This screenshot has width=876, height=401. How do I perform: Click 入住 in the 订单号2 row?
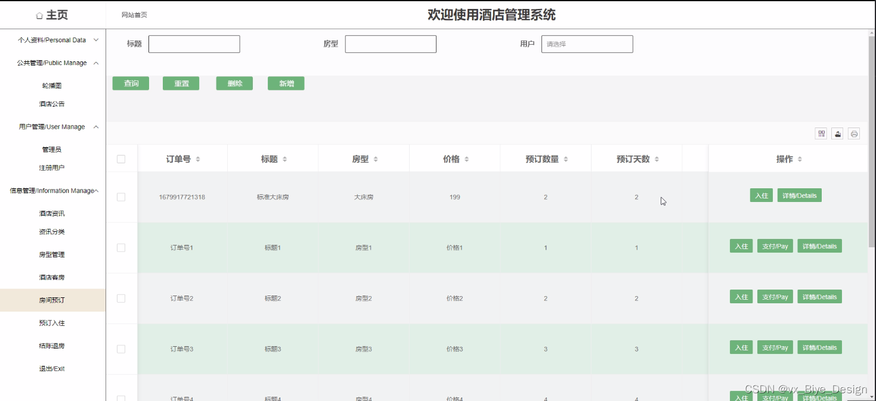pos(741,297)
